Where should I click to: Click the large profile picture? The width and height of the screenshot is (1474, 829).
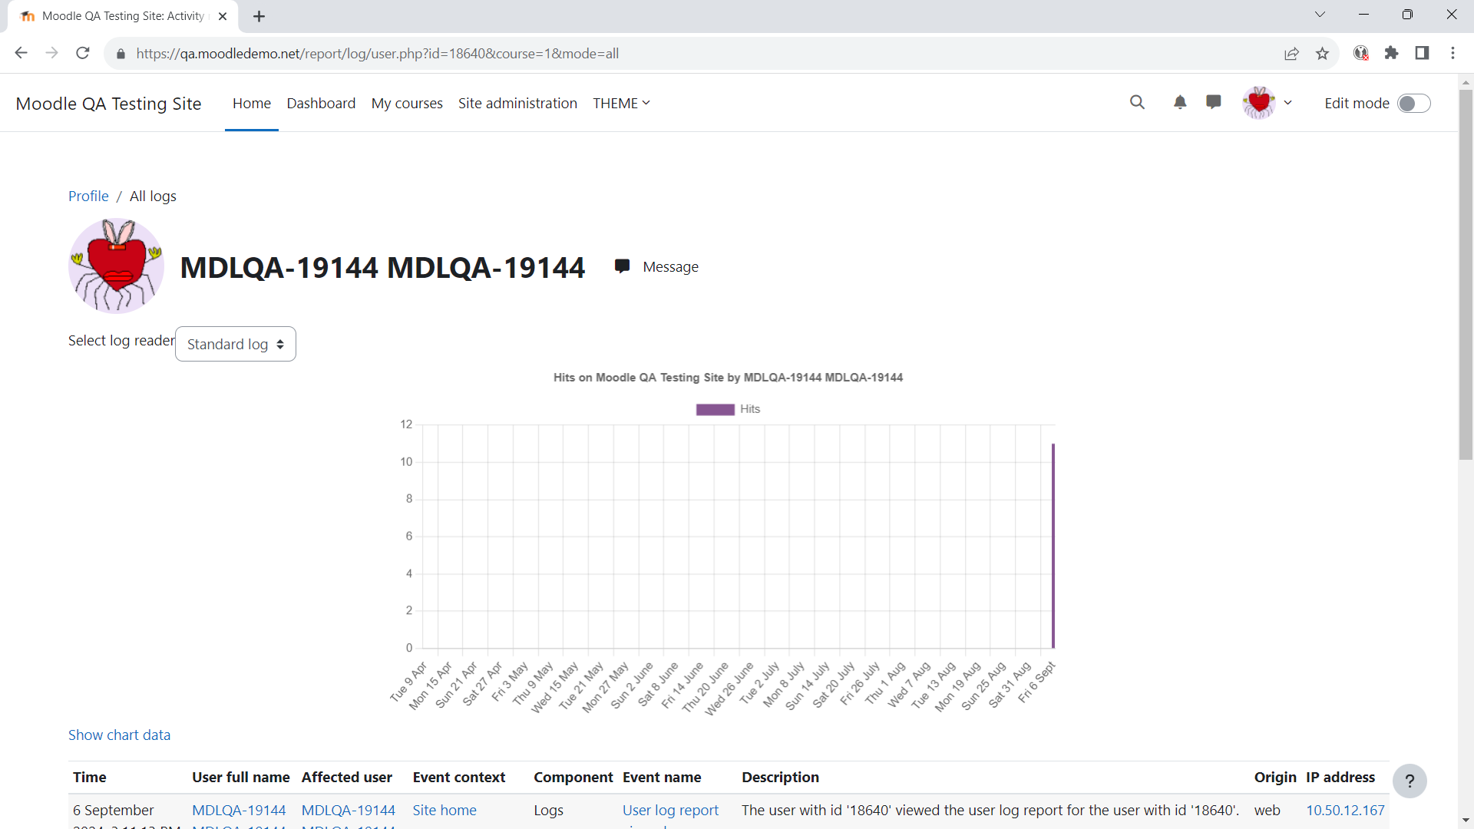coord(116,266)
